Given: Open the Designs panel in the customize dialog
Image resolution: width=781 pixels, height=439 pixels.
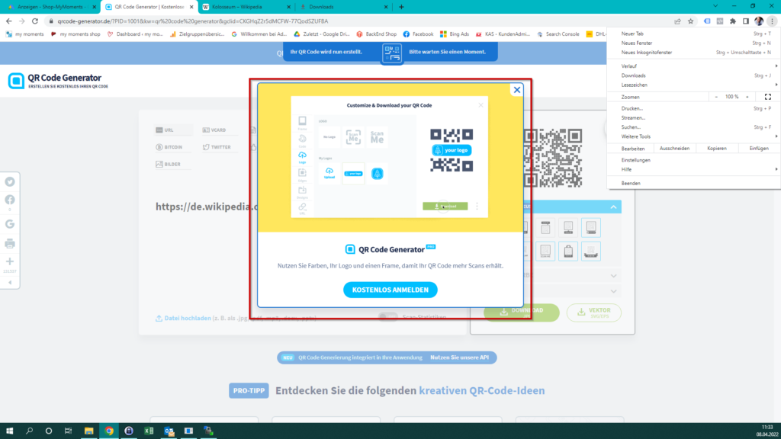Looking at the screenshot, I should (x=302, y=191).
